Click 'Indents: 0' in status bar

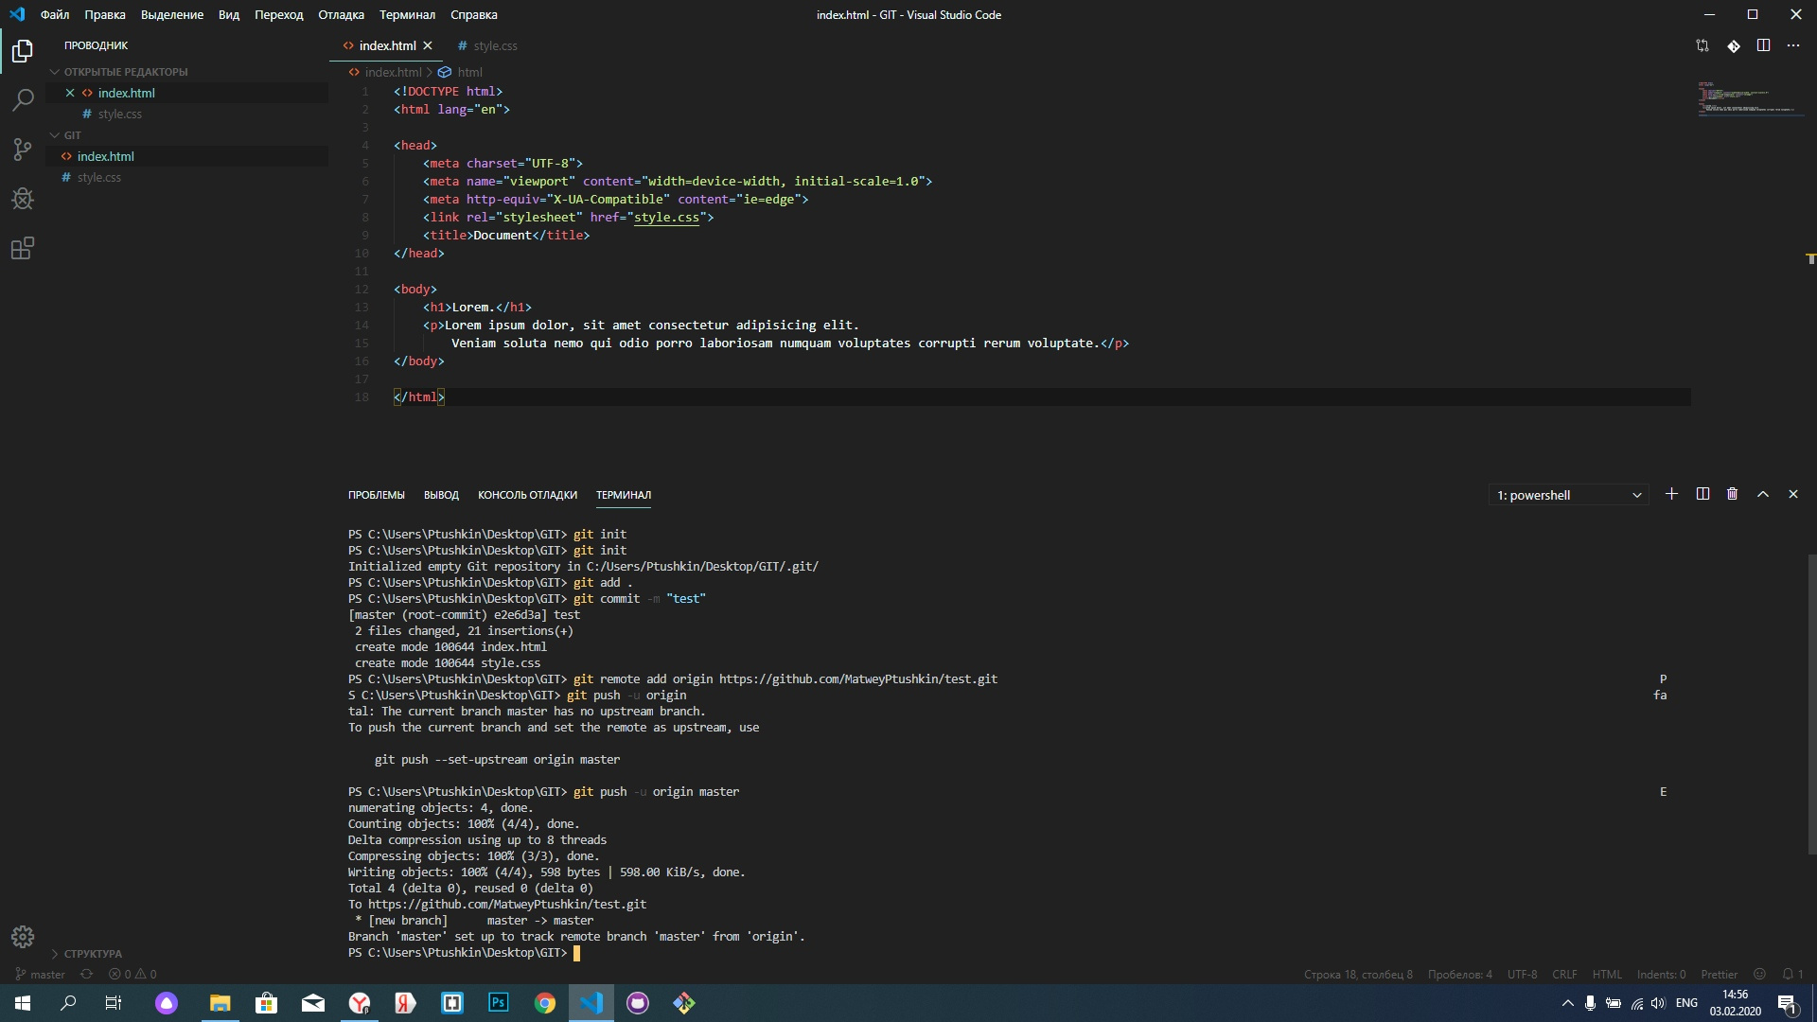point(1661,974)
